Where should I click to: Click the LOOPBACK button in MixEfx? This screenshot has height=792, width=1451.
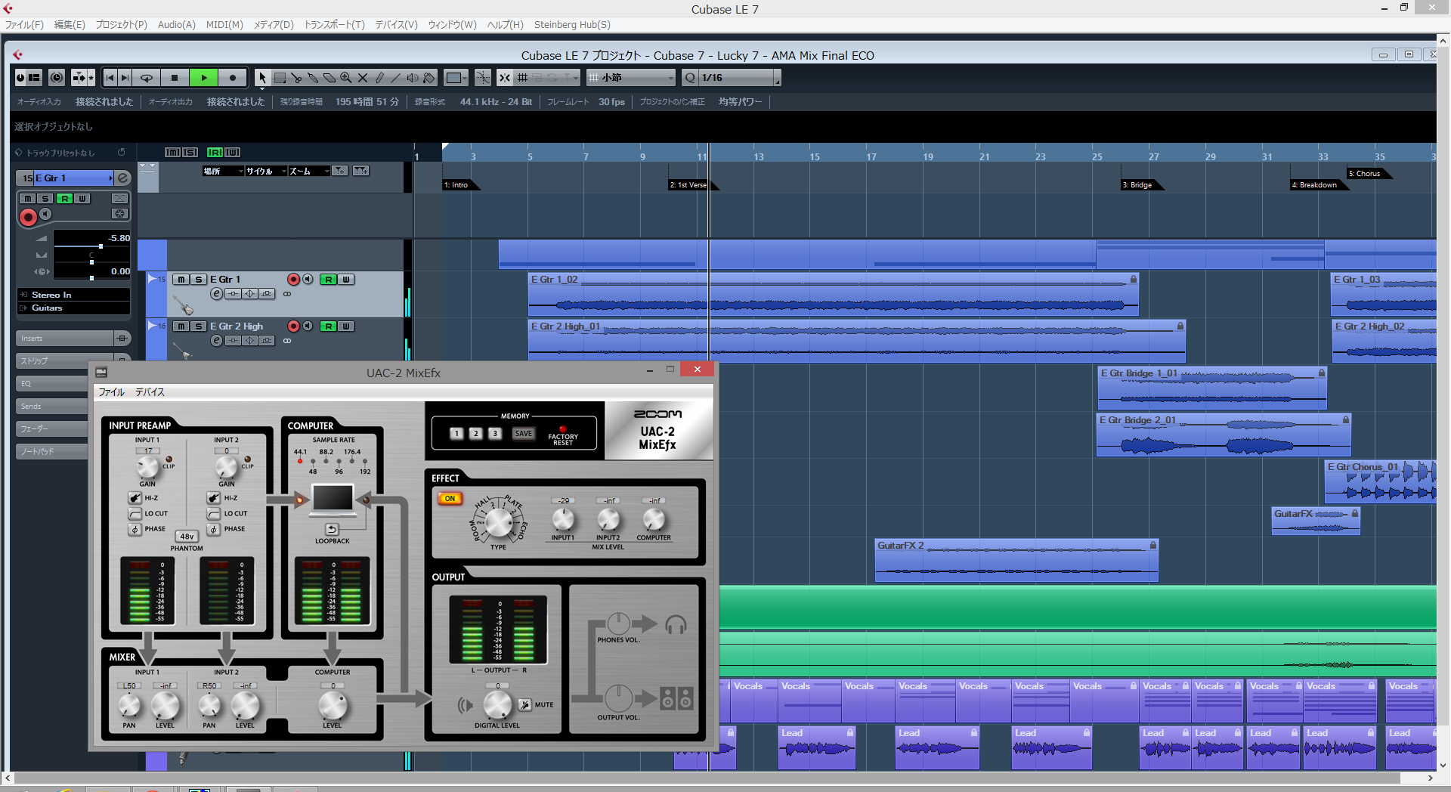[x=332, y=529]
